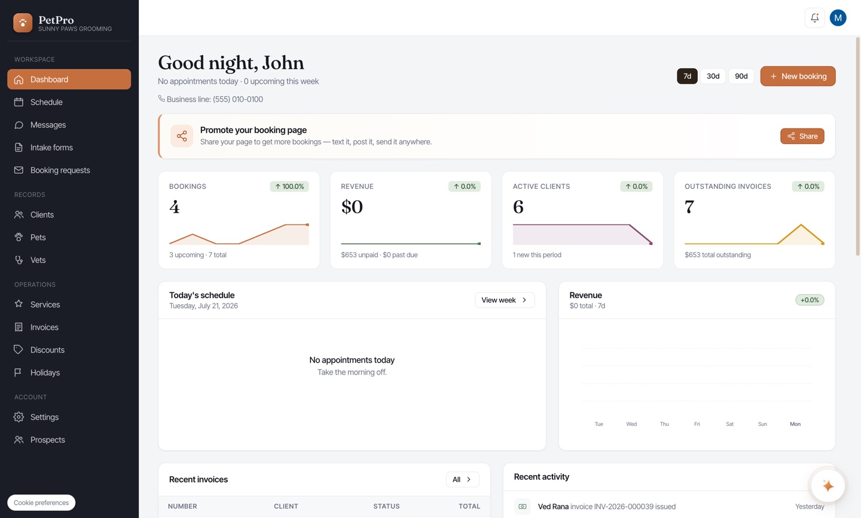
Task: Open Messages from the sidebar
Action: pyautogui.click(x=69, y=125)
